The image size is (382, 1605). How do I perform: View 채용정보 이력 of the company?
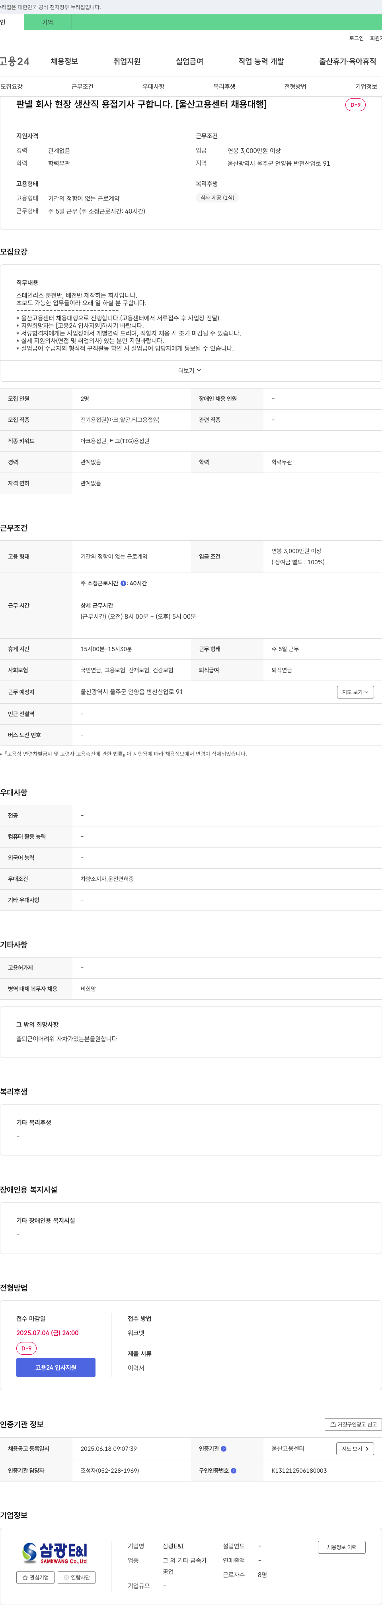pyautogui.click(x=341, y=1547)
